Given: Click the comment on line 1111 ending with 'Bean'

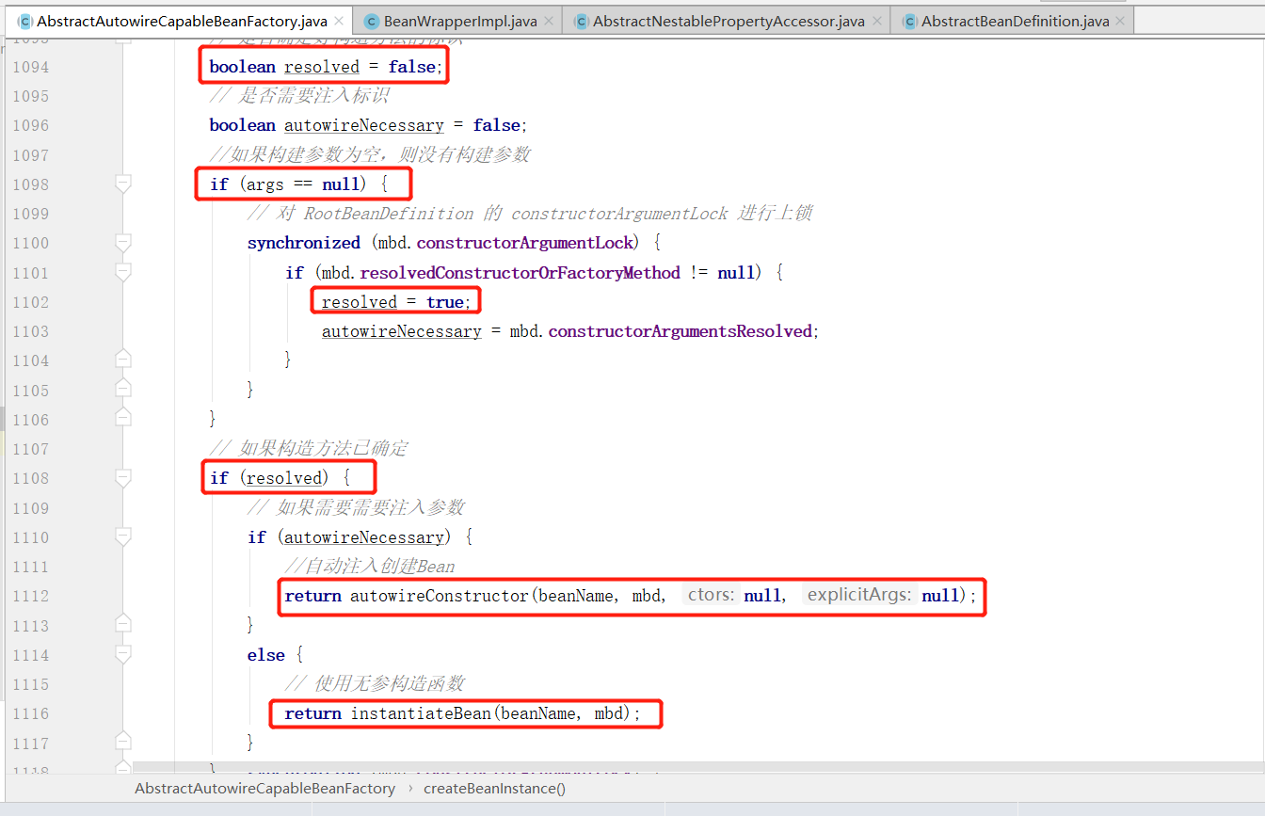Looking at the screenshot, I should tap(370, 567).
